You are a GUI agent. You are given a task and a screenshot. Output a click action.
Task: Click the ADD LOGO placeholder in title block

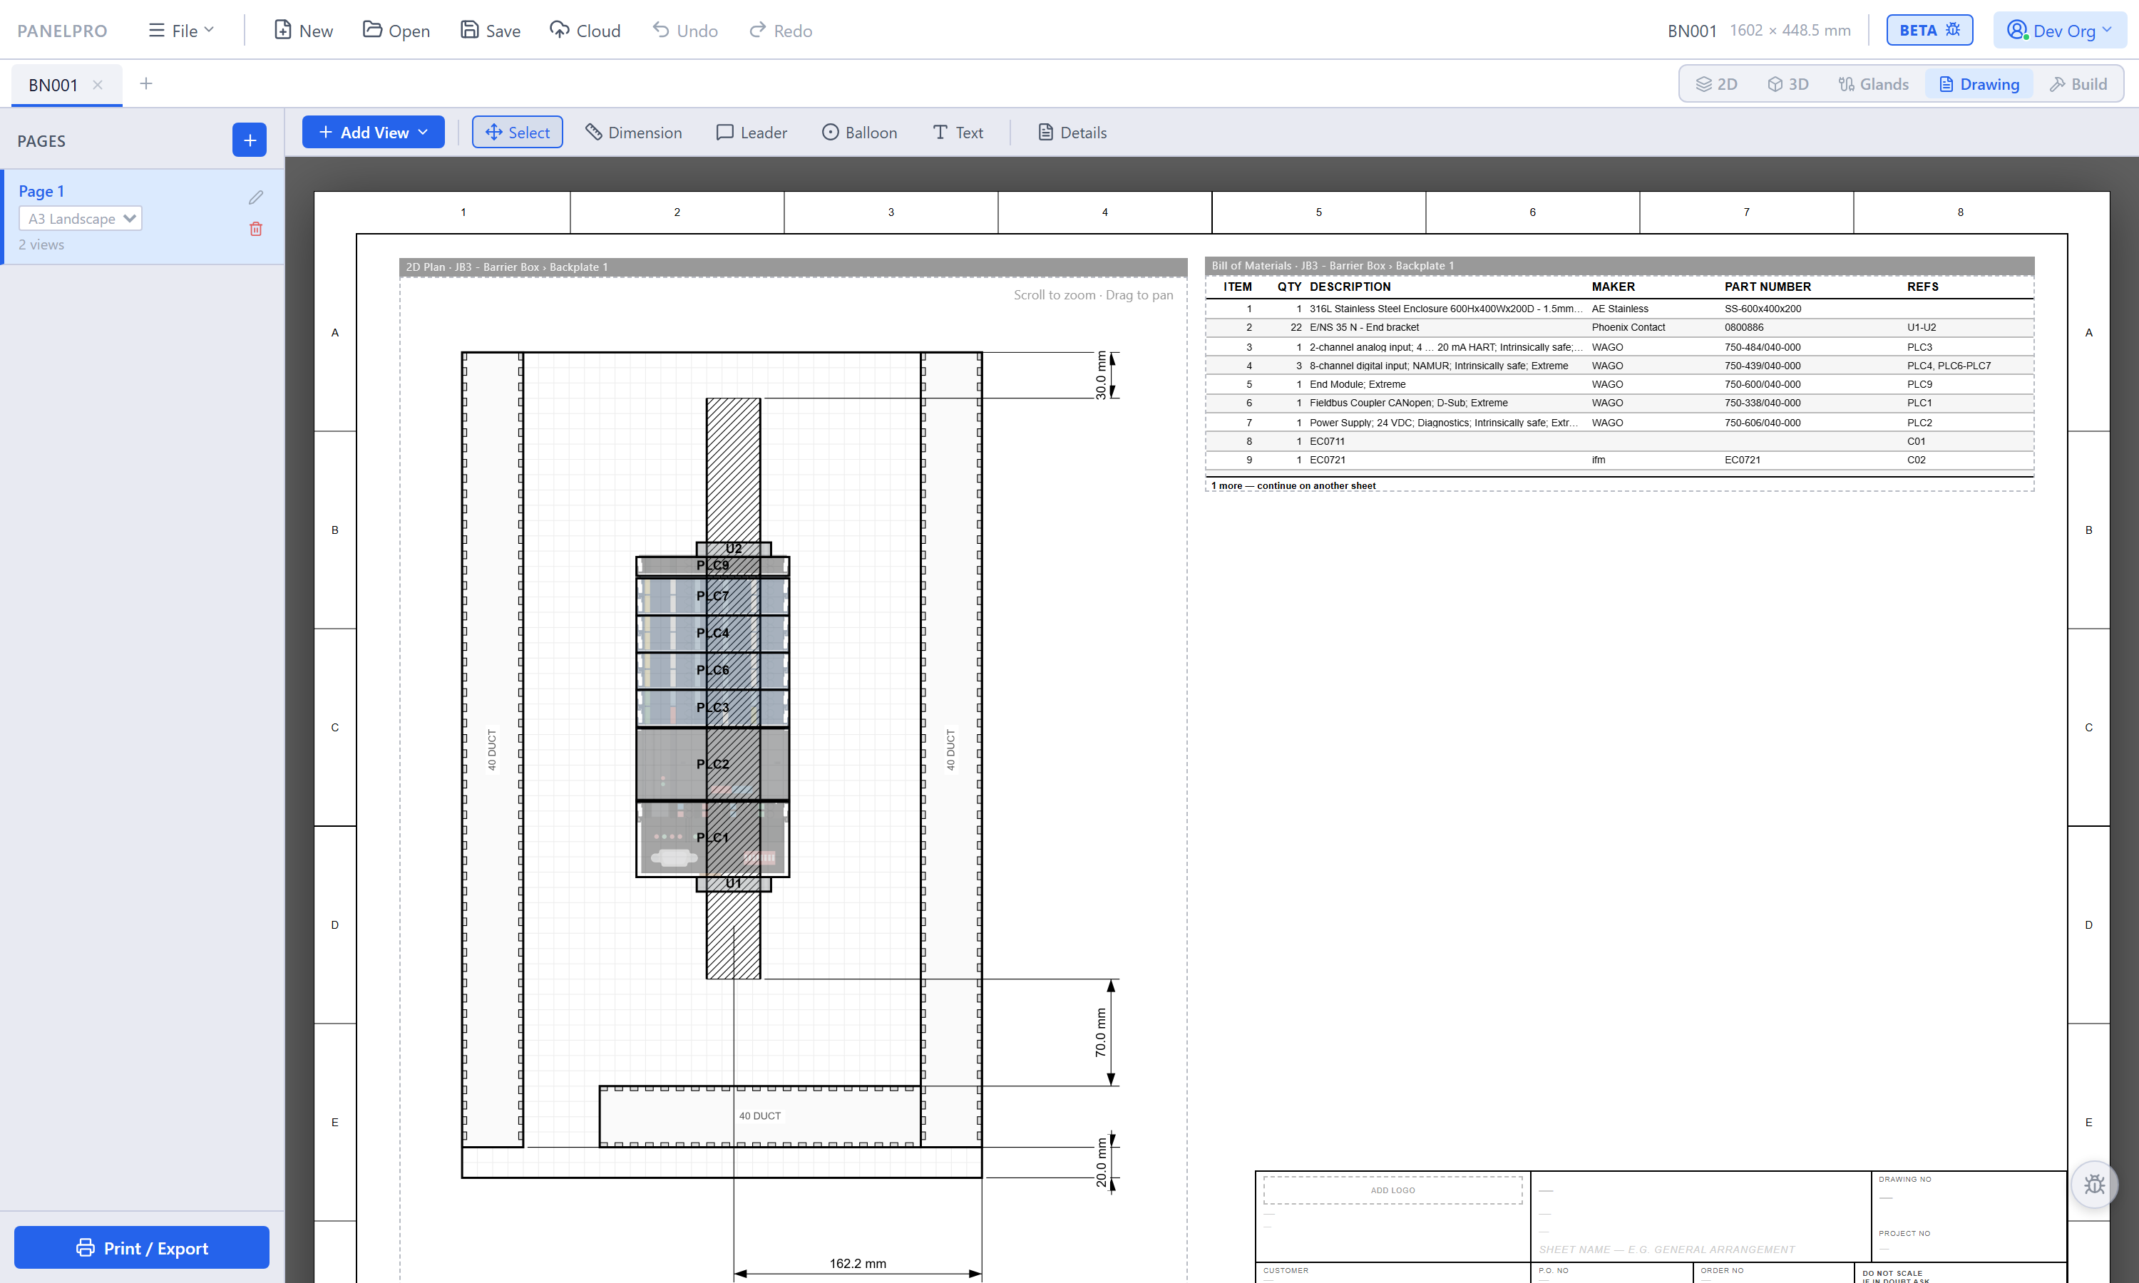[1393, 1190]
